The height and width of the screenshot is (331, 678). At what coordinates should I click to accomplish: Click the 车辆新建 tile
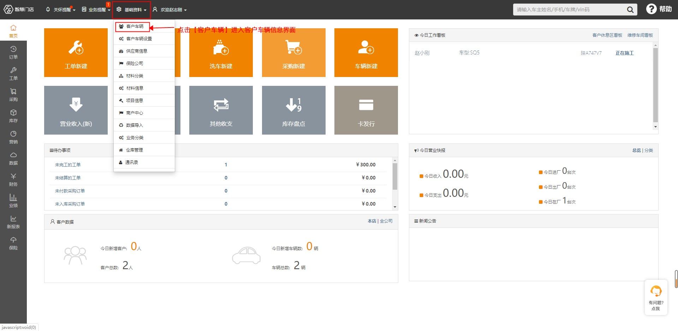pyautogui.click(x=366, y=53)
